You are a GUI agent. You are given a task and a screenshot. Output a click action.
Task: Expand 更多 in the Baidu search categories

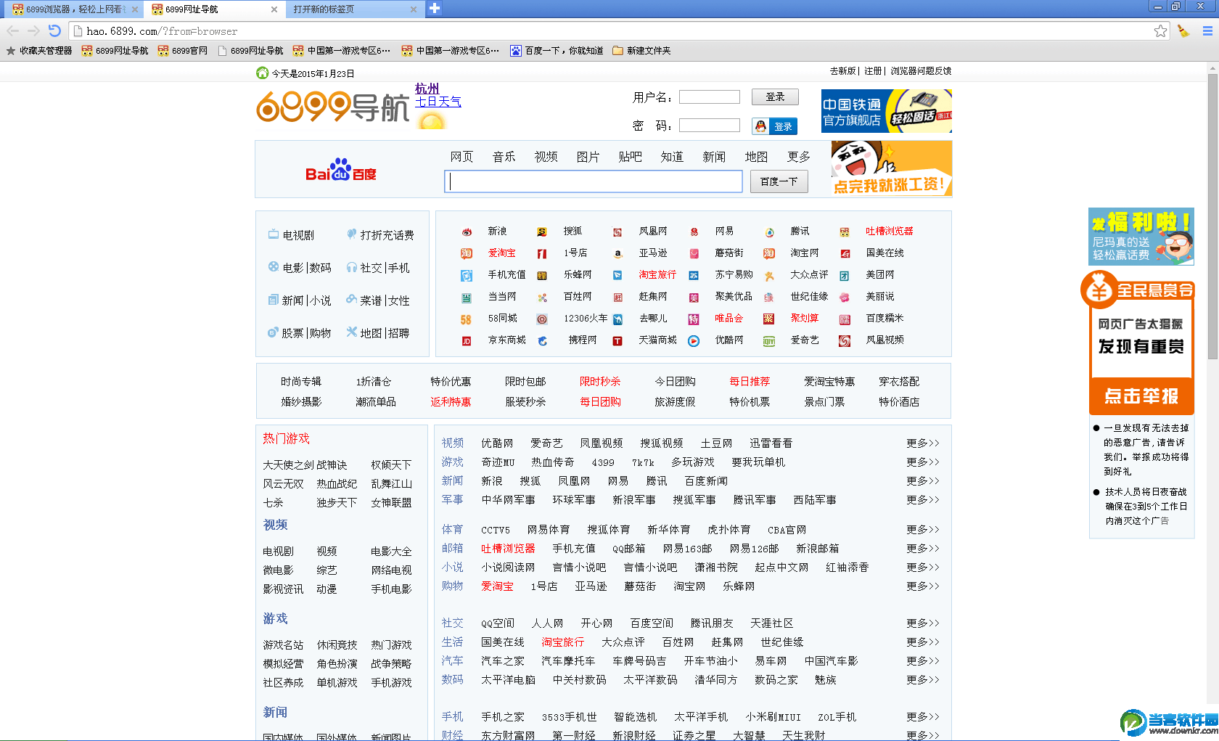pyautogui.click(x=798, y=157)
